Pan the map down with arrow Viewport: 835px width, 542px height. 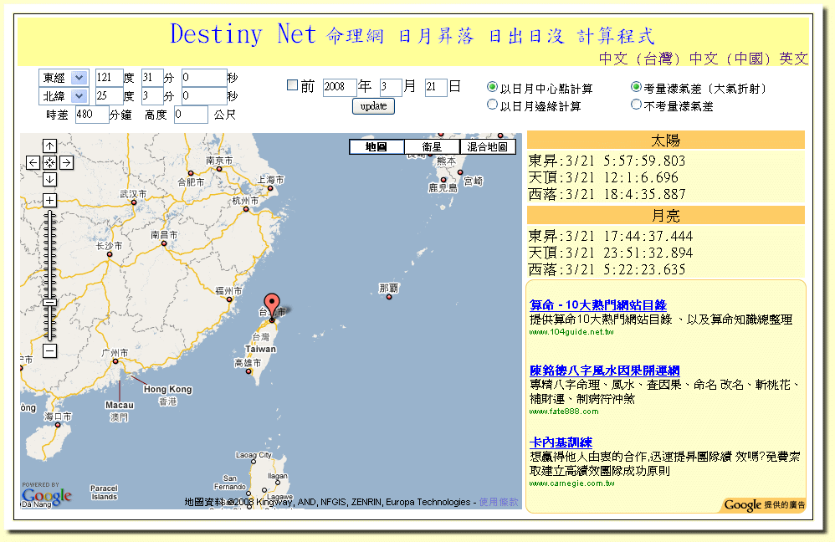[x=49, y=179]
